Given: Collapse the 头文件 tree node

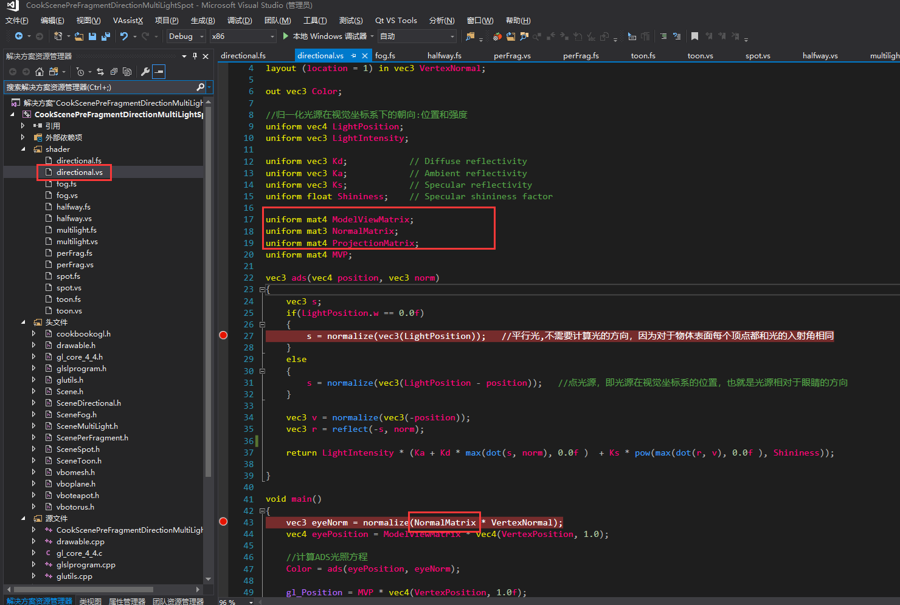Looking at the screenshot, I should click(x=23, y=322).
